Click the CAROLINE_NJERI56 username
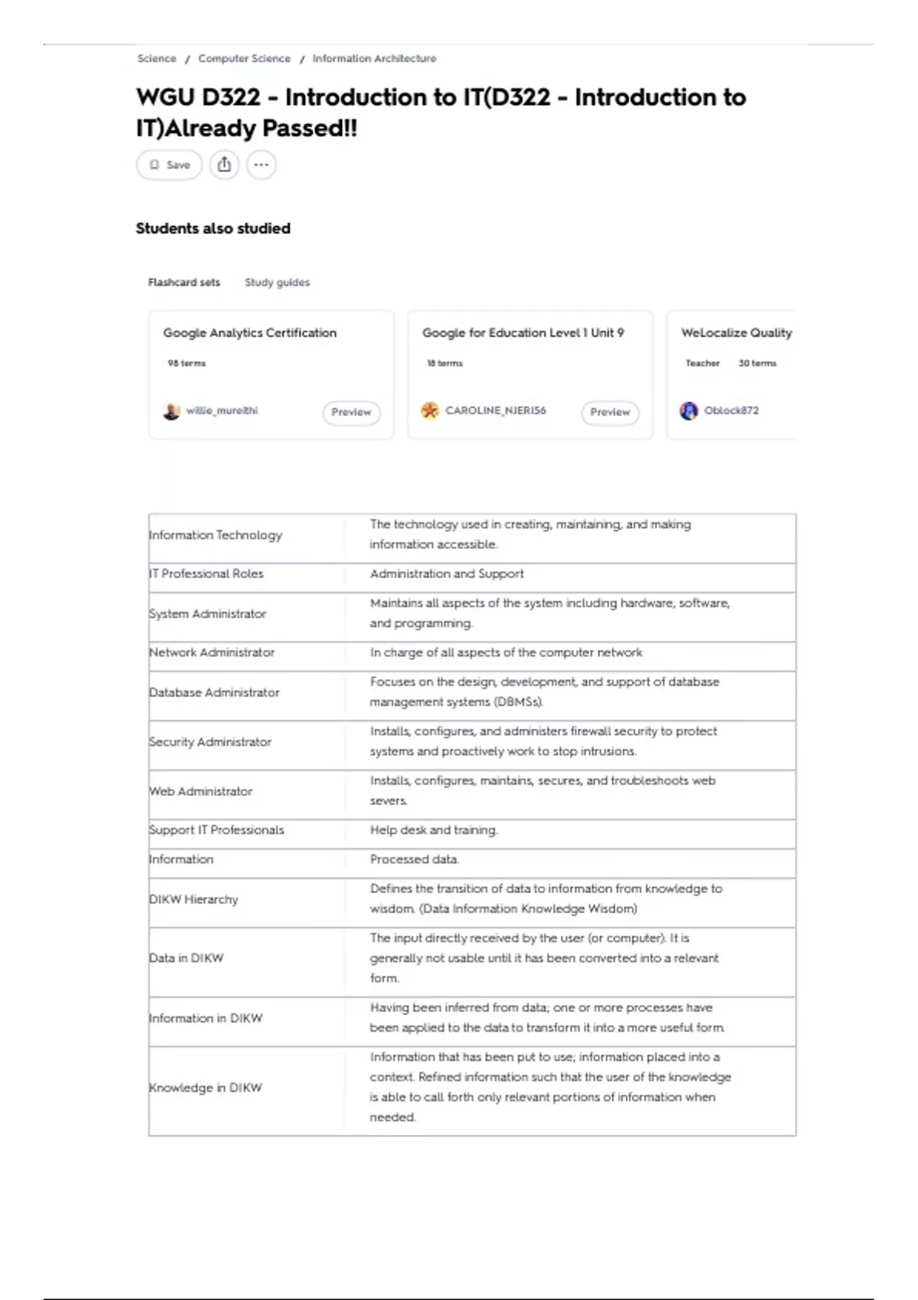Image resolution: width=918 pixels, height=1300 pixels. coord(496,411)
